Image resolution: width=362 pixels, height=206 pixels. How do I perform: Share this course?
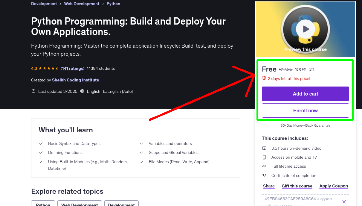268,186
